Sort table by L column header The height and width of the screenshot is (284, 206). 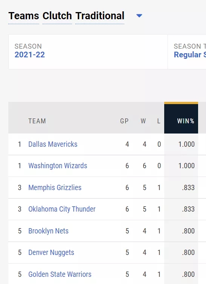pyautogui.click(x=159, y=121)
